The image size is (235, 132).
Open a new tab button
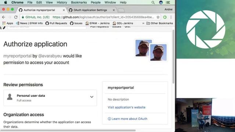click(x=121, y=10)
